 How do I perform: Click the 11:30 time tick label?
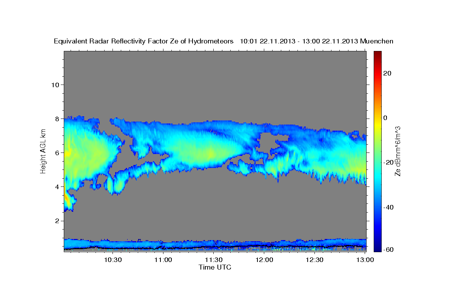[x=214, y=260]
